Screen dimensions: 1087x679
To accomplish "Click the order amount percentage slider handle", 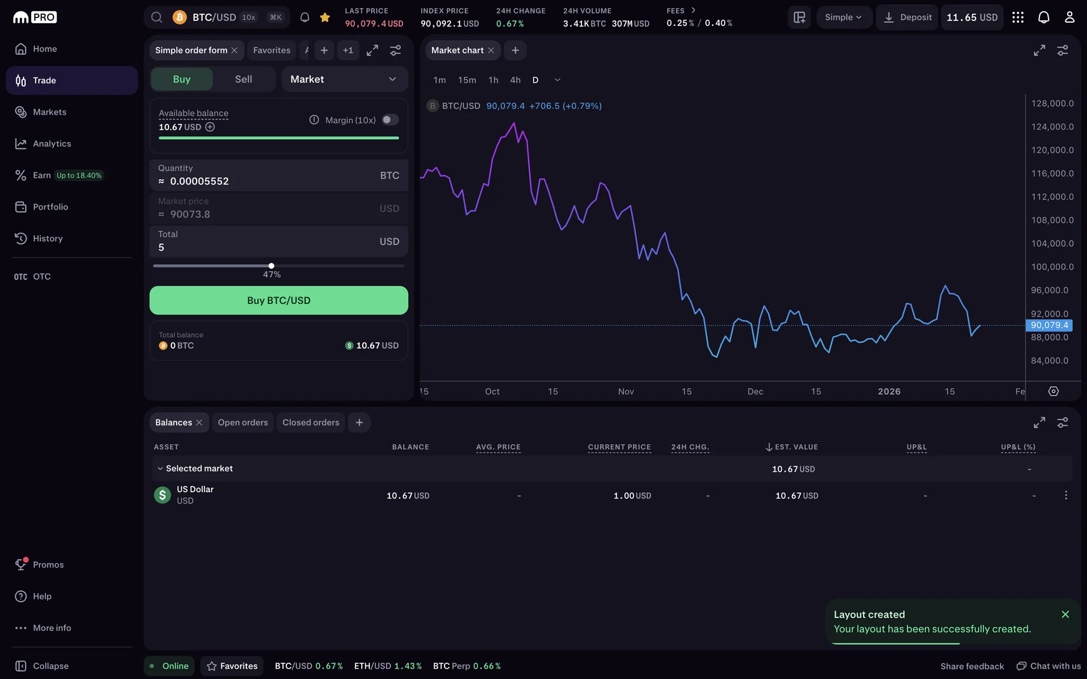I will (x=271, y=266).
